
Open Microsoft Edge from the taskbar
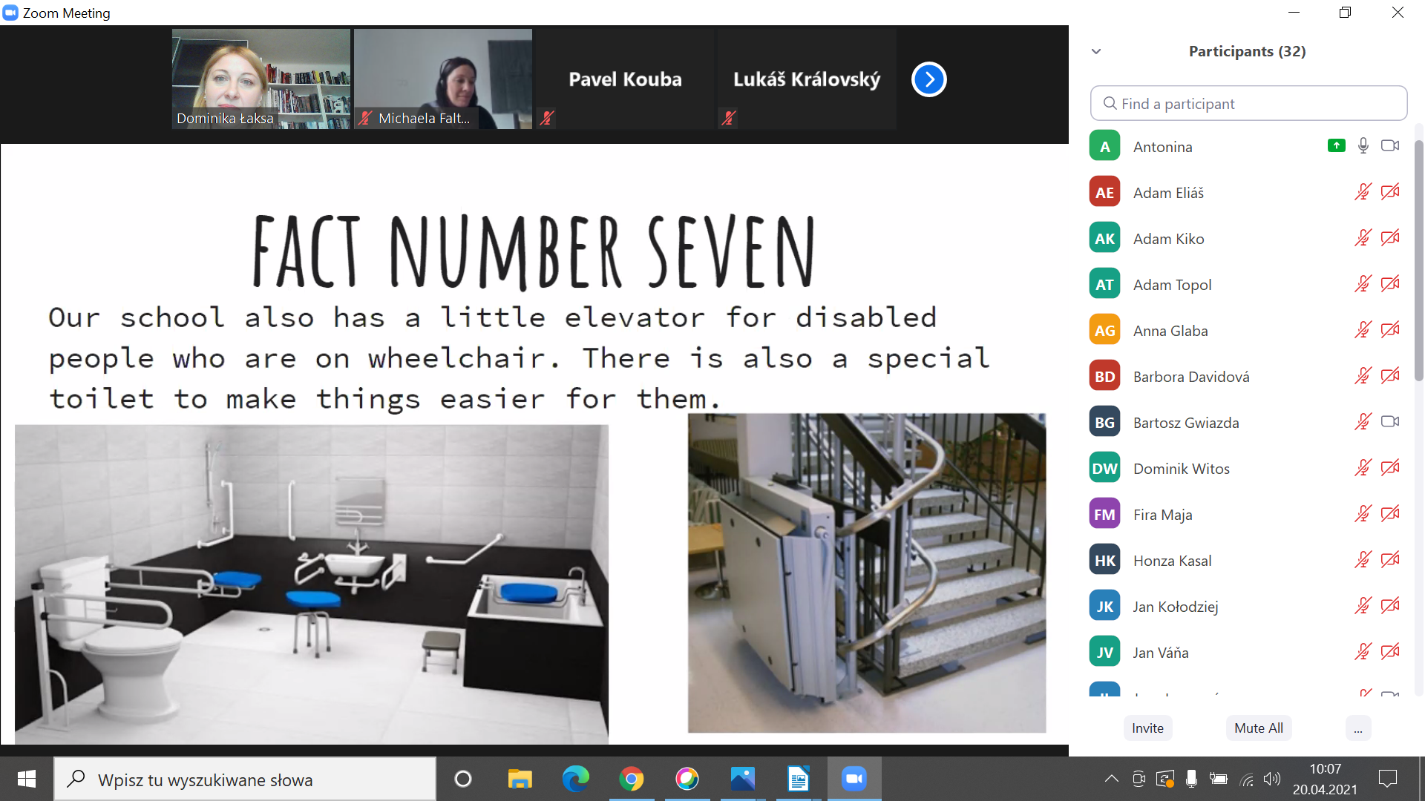[x=575, y=779]
